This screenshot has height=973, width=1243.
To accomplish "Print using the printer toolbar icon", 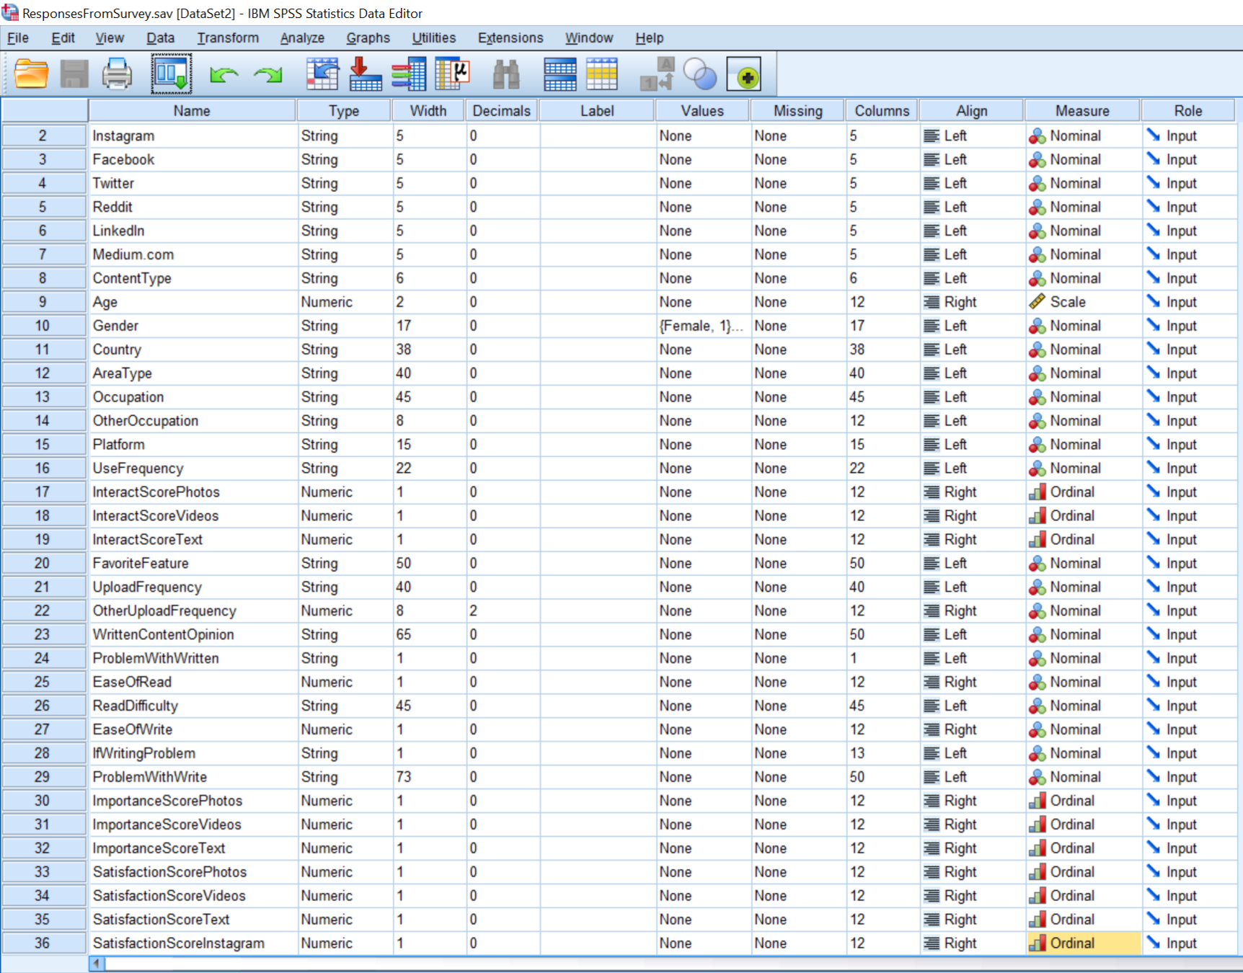I will click(x=117, y=74).
